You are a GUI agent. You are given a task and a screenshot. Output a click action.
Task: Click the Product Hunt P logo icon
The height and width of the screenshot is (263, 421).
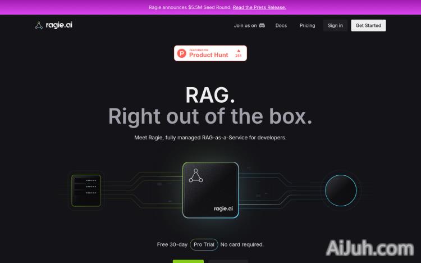(x=182, y=53)
